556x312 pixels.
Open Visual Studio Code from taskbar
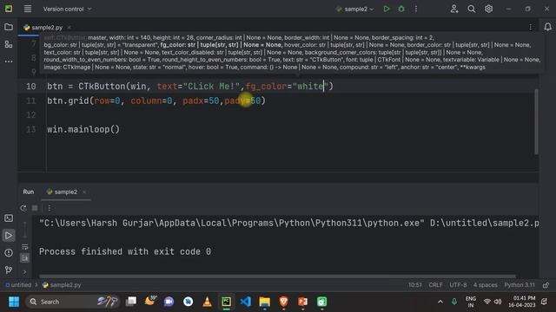pos(245,302)
